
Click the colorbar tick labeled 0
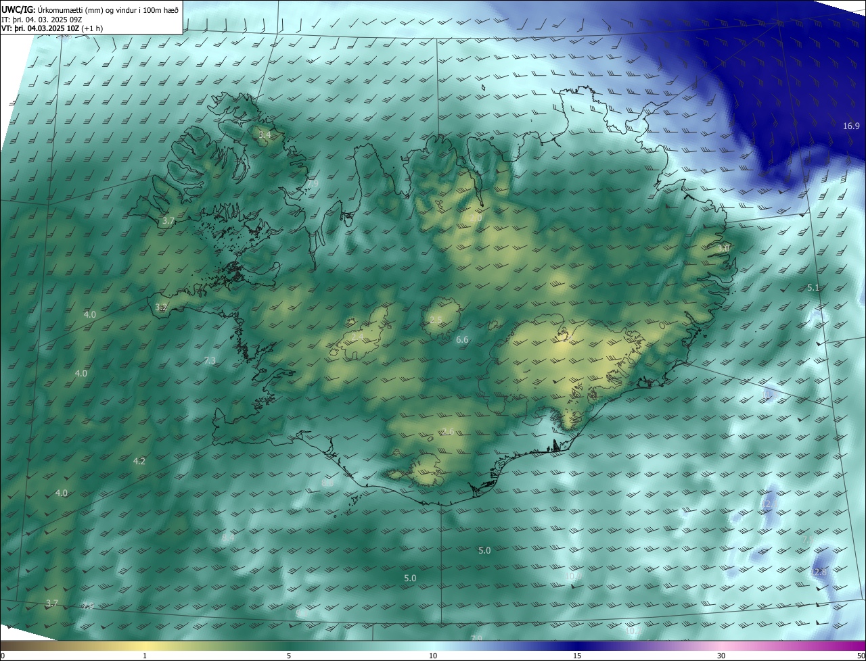[x=2, y=656]
